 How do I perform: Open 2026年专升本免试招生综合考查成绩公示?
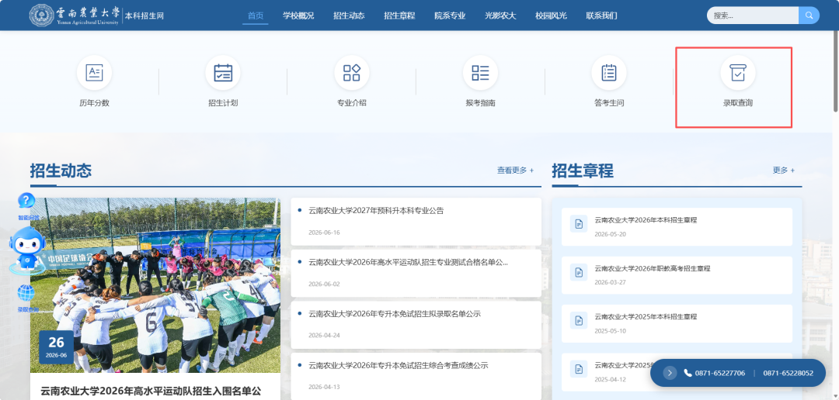tap(399, 365)
